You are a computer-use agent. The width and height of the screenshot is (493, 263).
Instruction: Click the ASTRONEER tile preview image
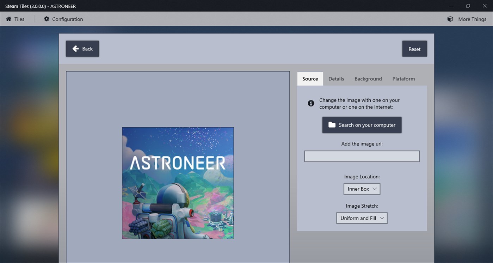click(178, 183)
